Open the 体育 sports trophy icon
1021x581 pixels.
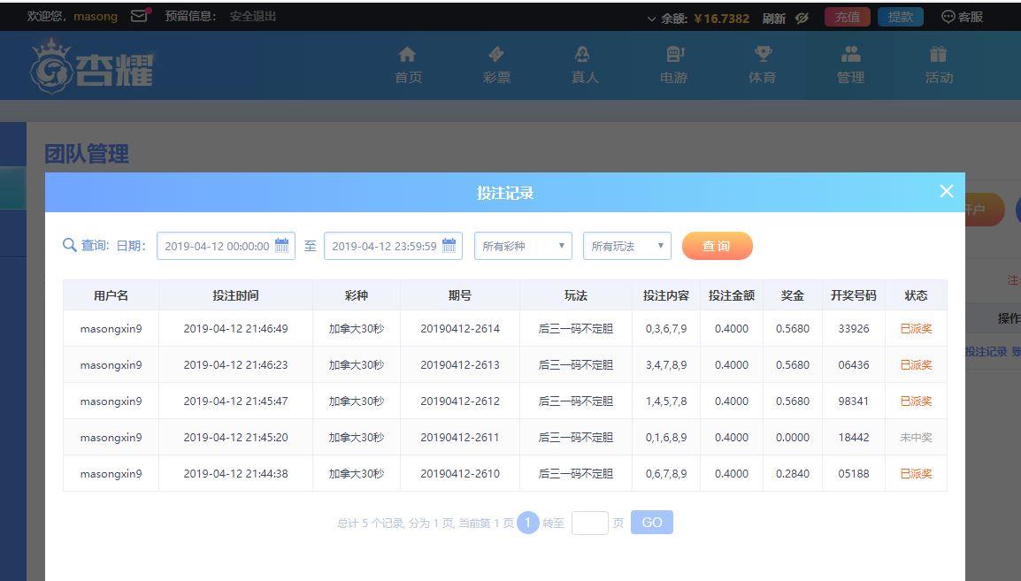[x=762, y=55]
